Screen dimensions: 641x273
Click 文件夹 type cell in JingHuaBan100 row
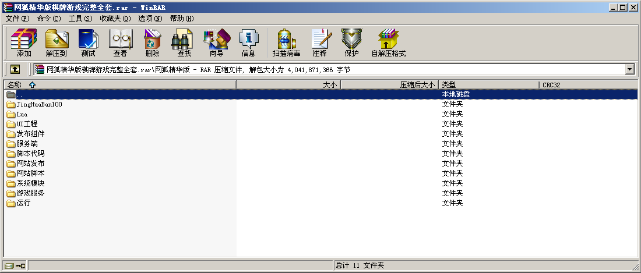pyautogui.click(x=453, y=104)
